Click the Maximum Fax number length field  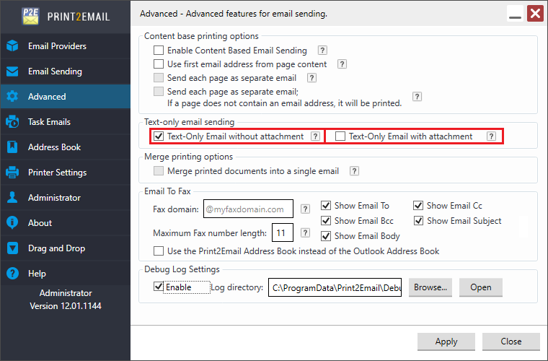[283, 232]
